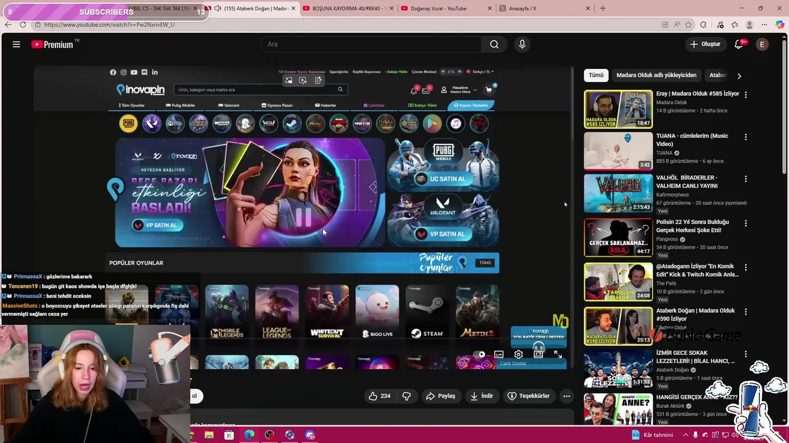789x443 pixels.
Task: Toggle subtitles on the video player
Action: (499, 354)
